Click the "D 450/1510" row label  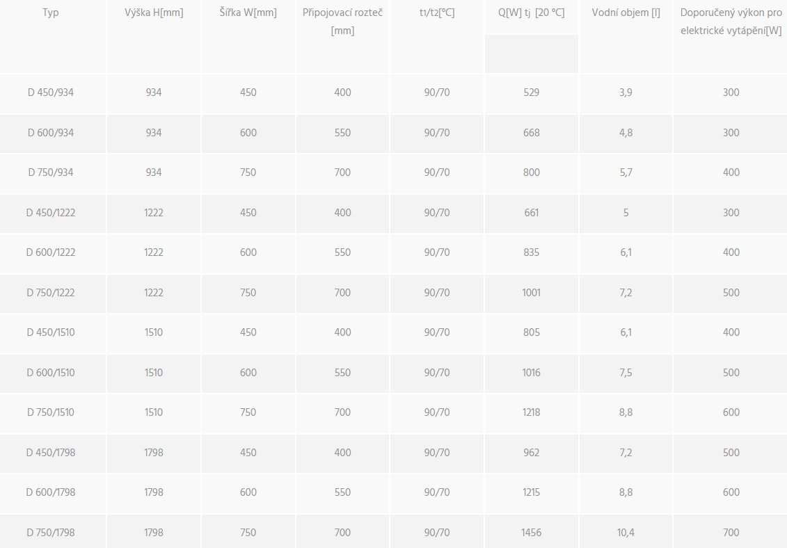[51, 332]
